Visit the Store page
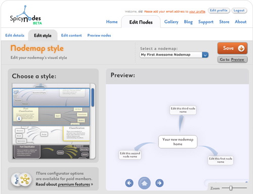 click(x=224, y=22)
